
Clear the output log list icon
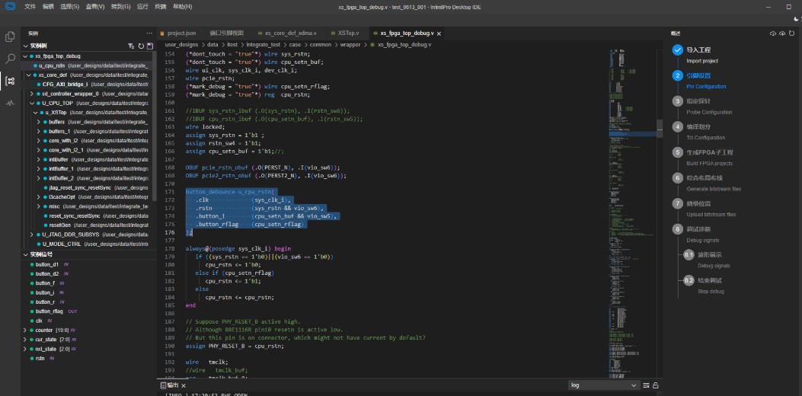pos(647,385)
